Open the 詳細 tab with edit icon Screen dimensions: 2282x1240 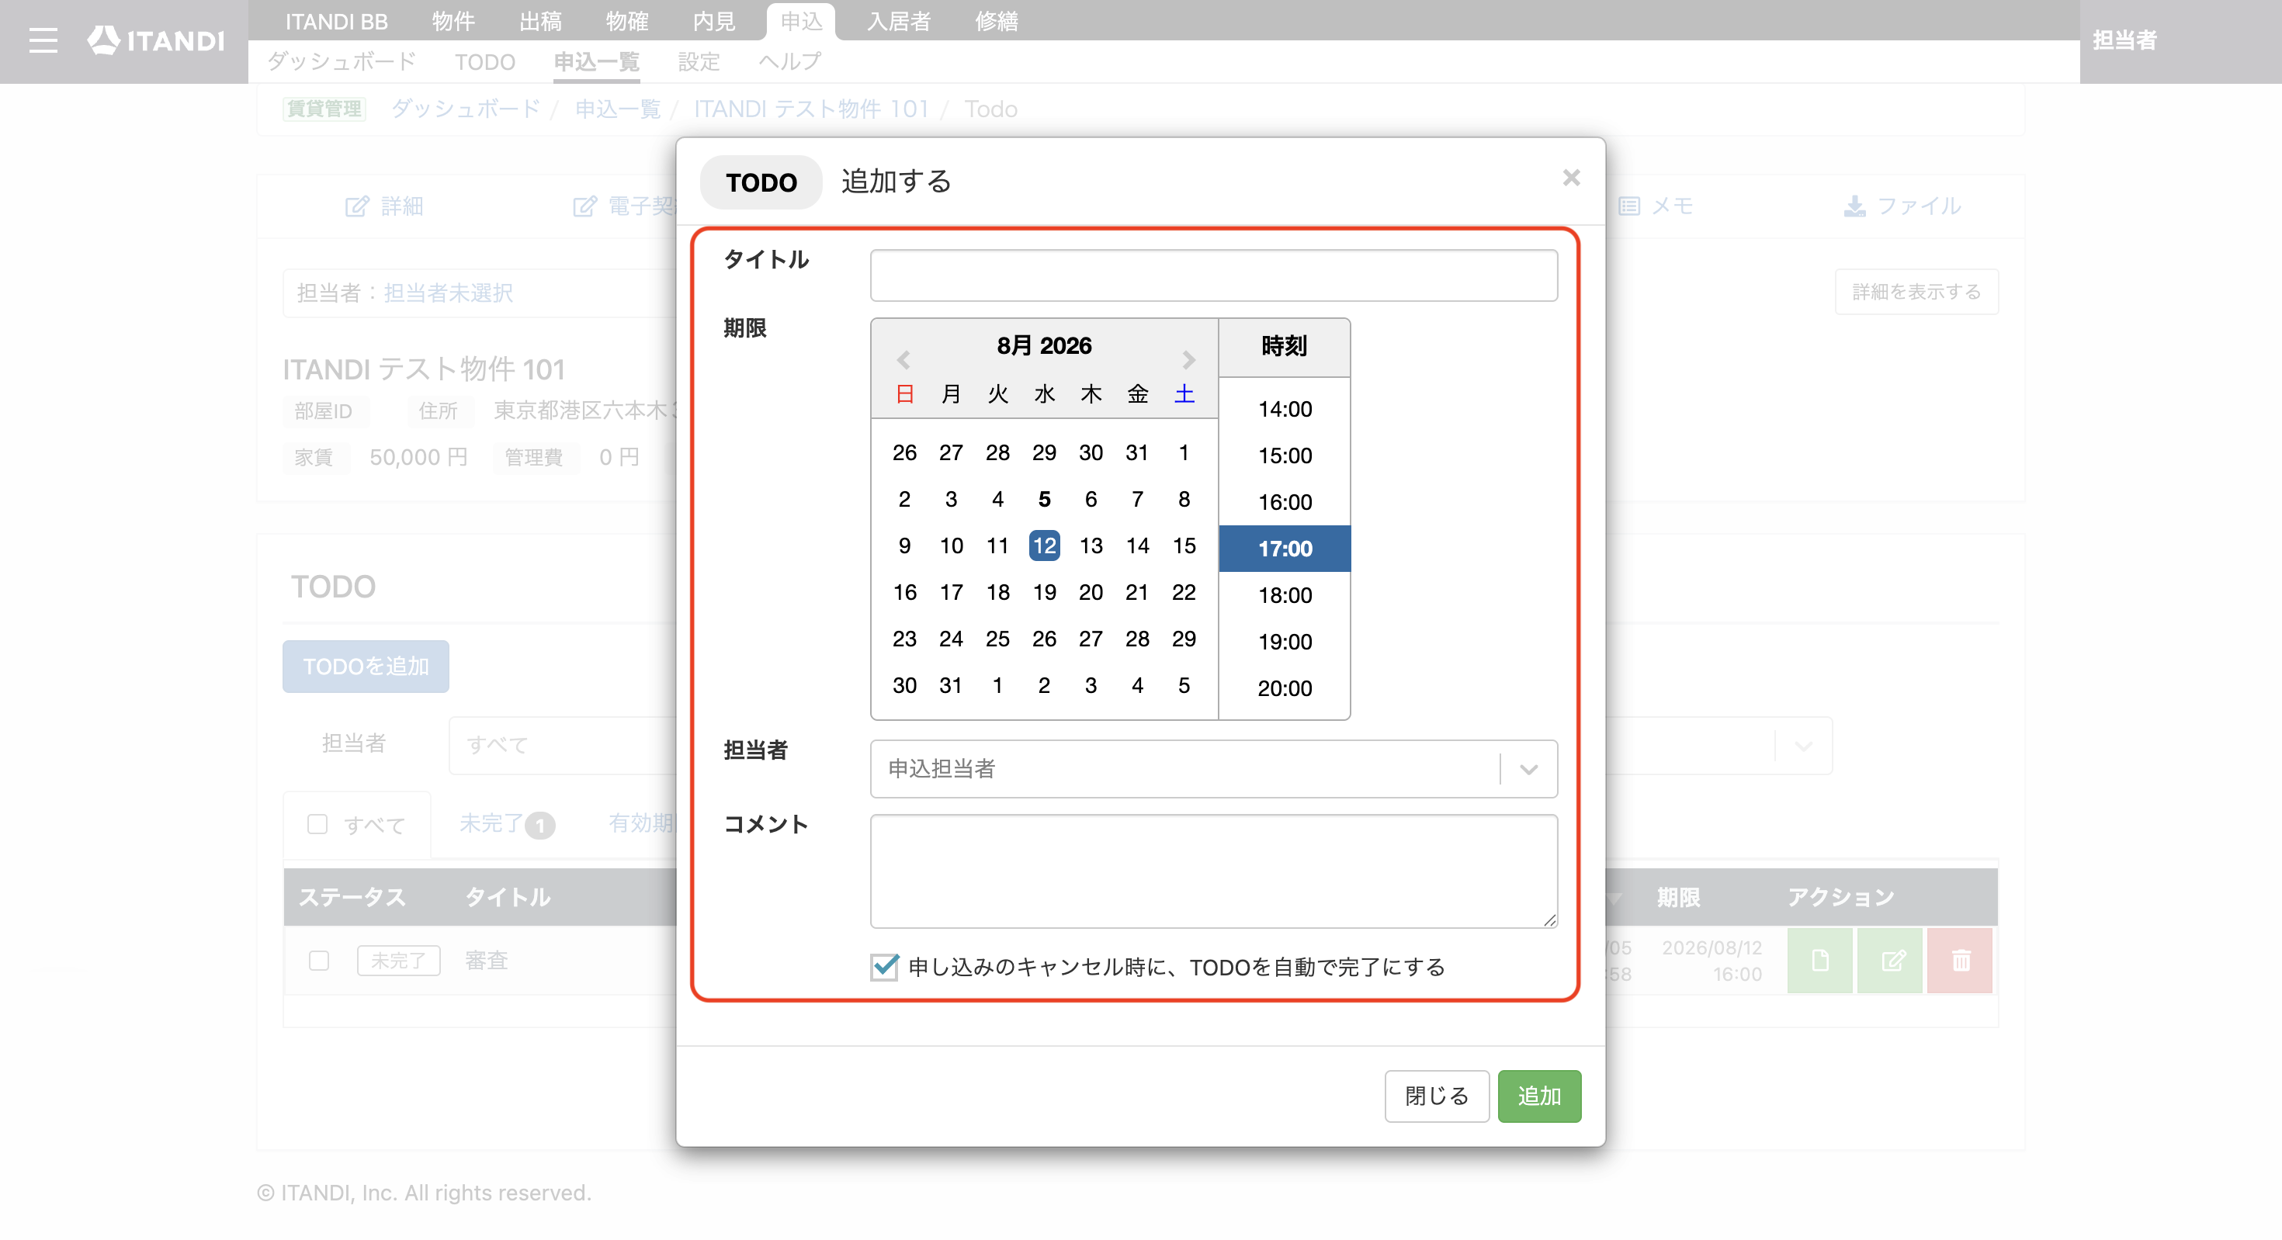point(383,206)
